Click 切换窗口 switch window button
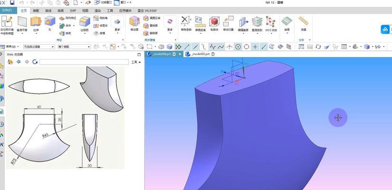The image size is (392, 190). pyautogui.click(x=103, y=2)
